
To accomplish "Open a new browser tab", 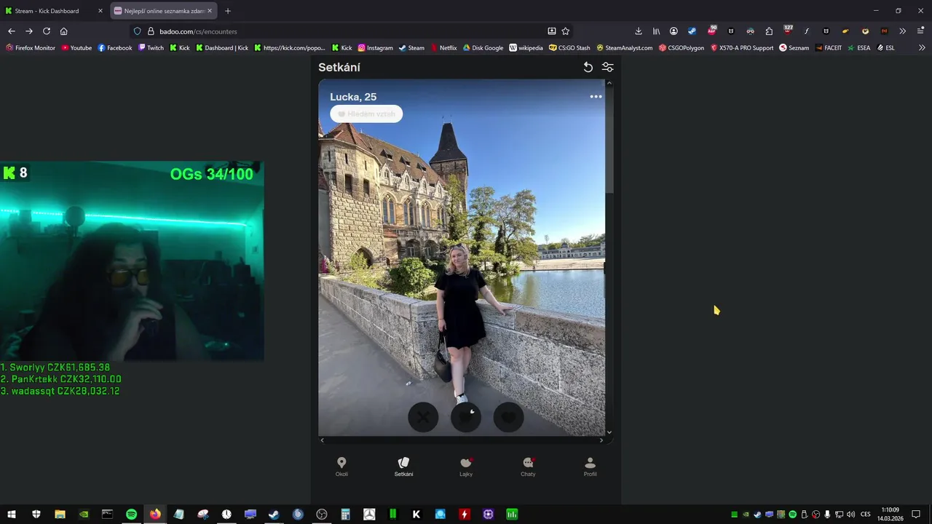I will point(228,11).
